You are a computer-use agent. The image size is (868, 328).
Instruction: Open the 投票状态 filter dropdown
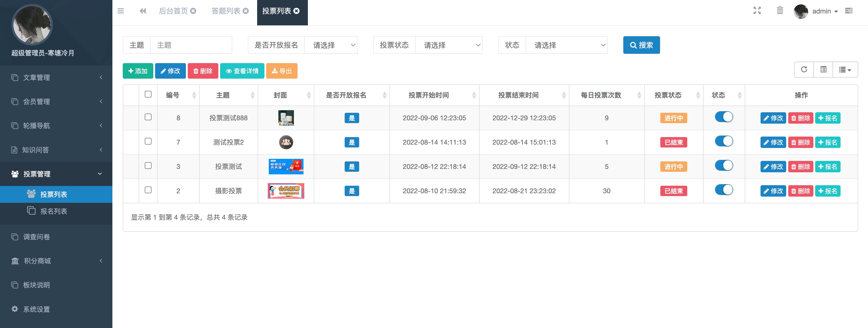449,45
